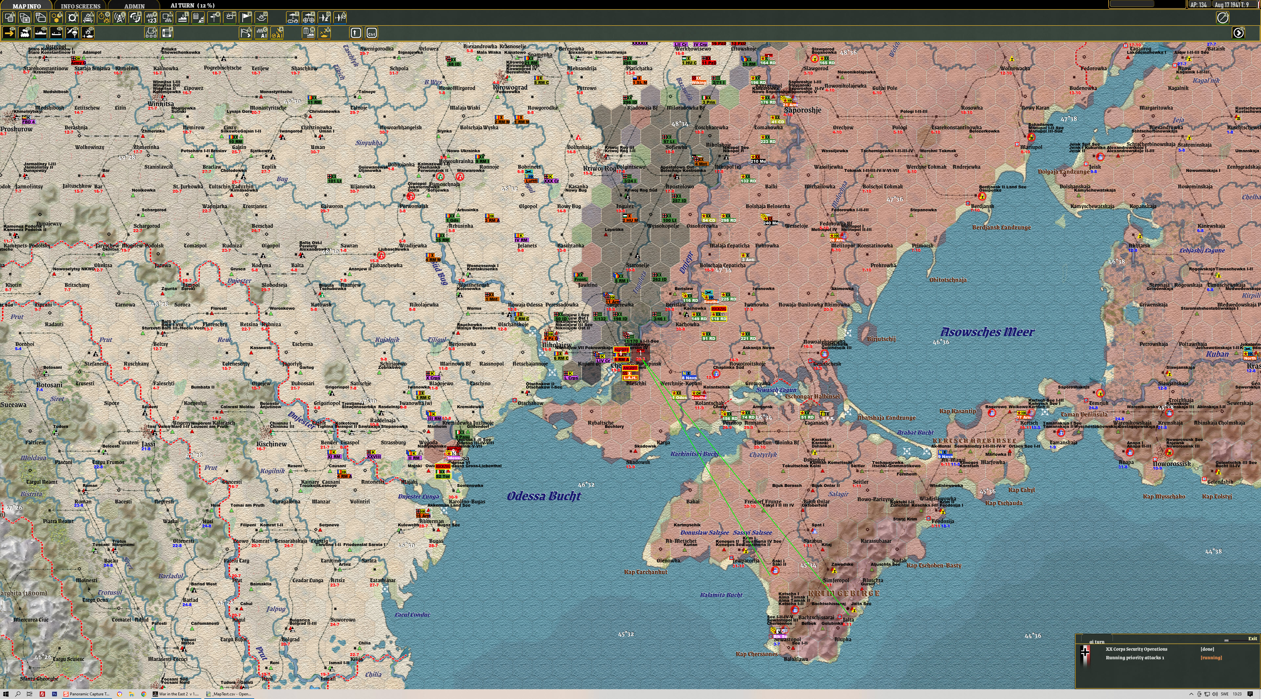Click the flag move-to icon (G)
The image size is (1261, 699).
246,33
